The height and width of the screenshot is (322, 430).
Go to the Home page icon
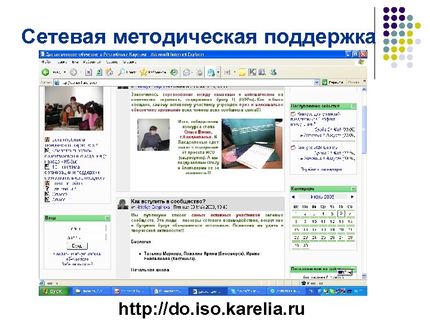109,72
